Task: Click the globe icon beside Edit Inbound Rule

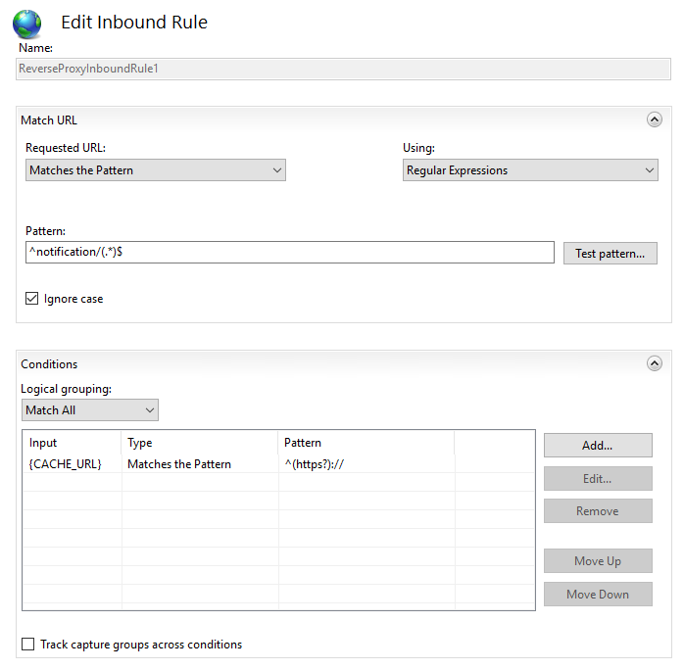Action: 27,24
